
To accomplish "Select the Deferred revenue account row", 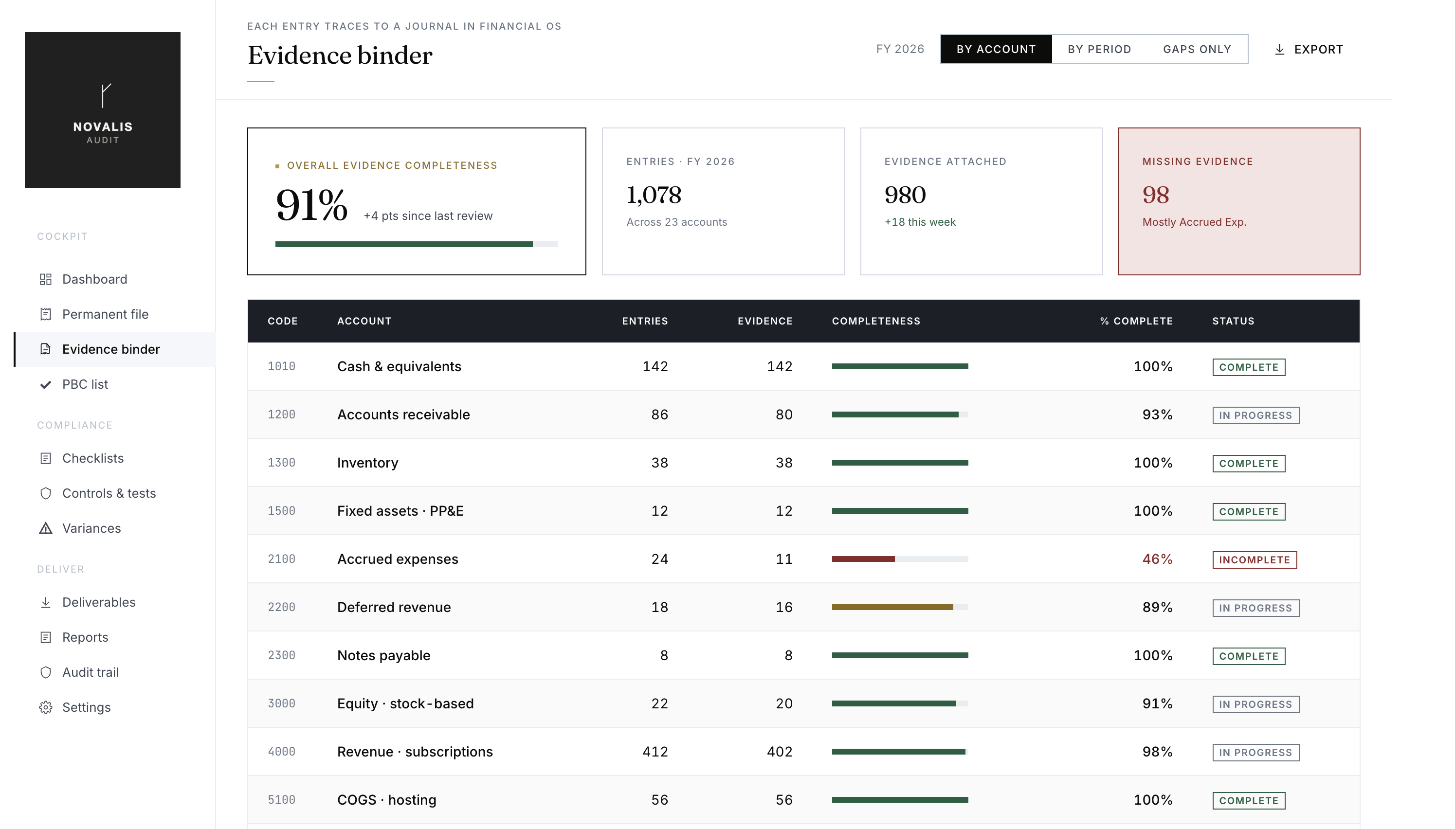I will click(803, 607).
